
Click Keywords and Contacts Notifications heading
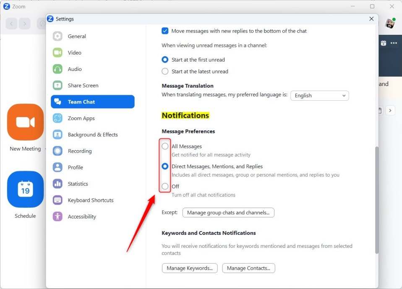209,233
